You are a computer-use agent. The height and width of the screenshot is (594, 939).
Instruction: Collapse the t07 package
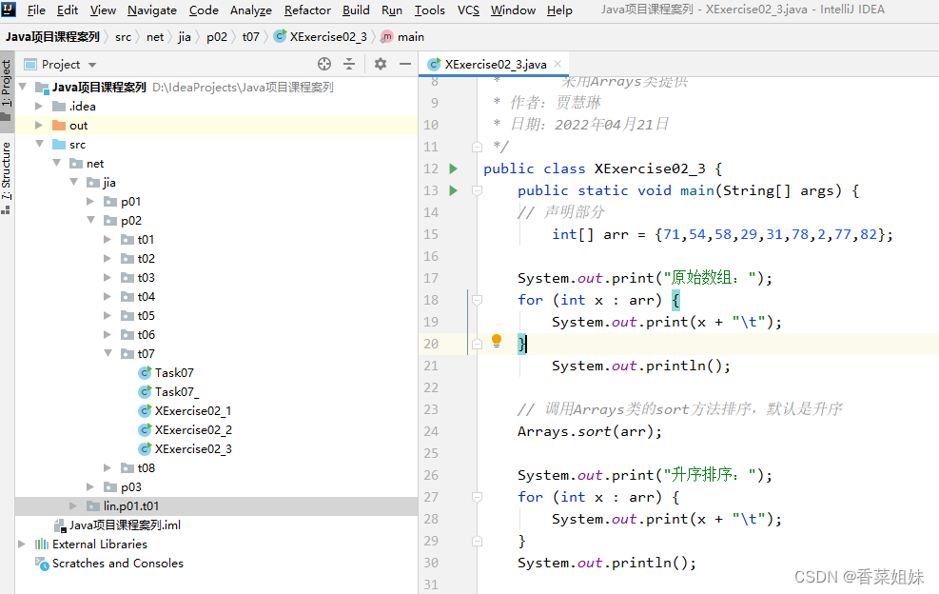[x=108, y=353]
